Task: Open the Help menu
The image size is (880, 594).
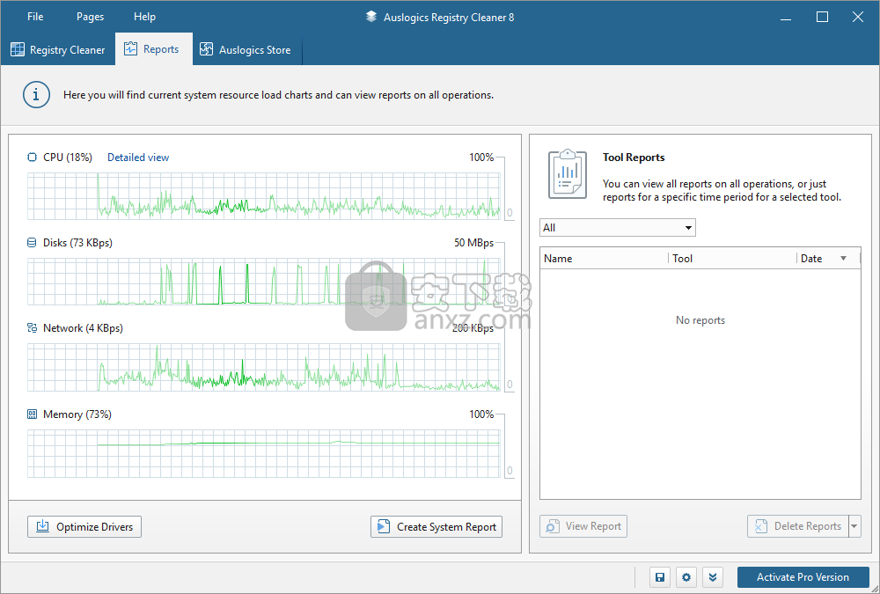Action: click(144, 17)
